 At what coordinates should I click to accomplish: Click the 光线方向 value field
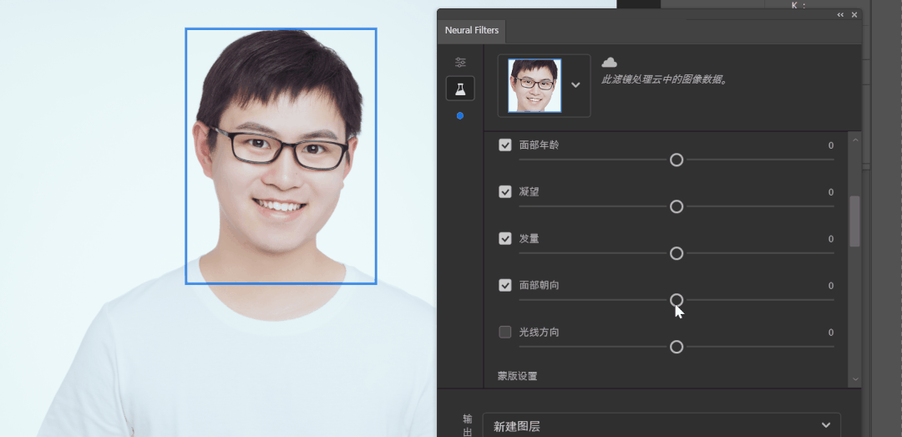[831, 333]
